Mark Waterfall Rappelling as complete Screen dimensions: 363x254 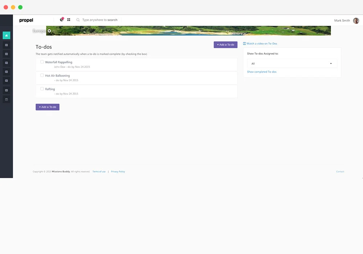coord(42,62)
